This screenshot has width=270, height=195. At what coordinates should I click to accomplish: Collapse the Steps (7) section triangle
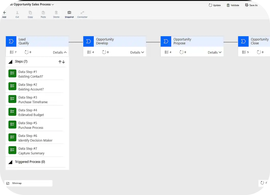pos(10,62)
